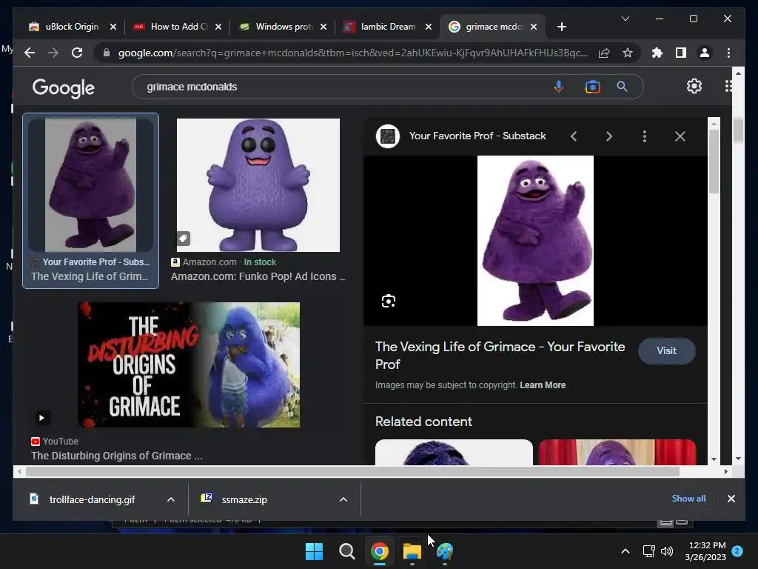
Task: Open the Windows Start menu
Action: click(x=314, y=551)
